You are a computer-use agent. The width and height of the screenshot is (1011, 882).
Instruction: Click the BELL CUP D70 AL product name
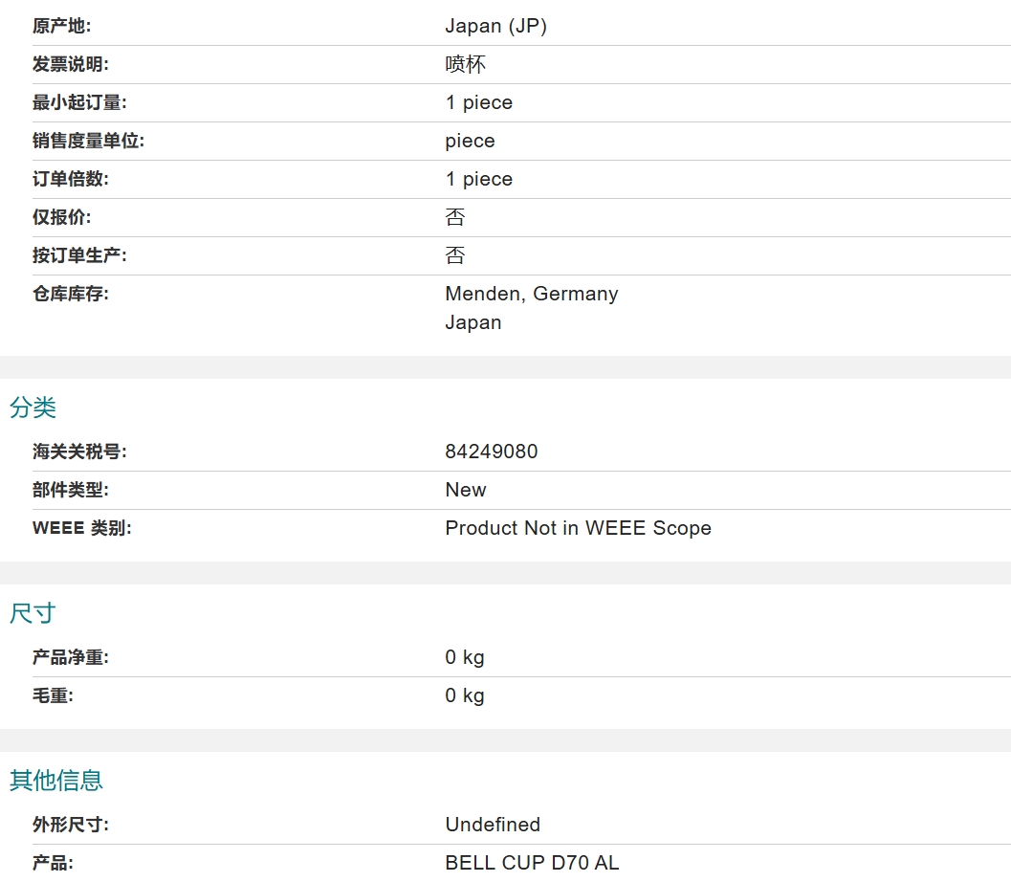point(532,863)
